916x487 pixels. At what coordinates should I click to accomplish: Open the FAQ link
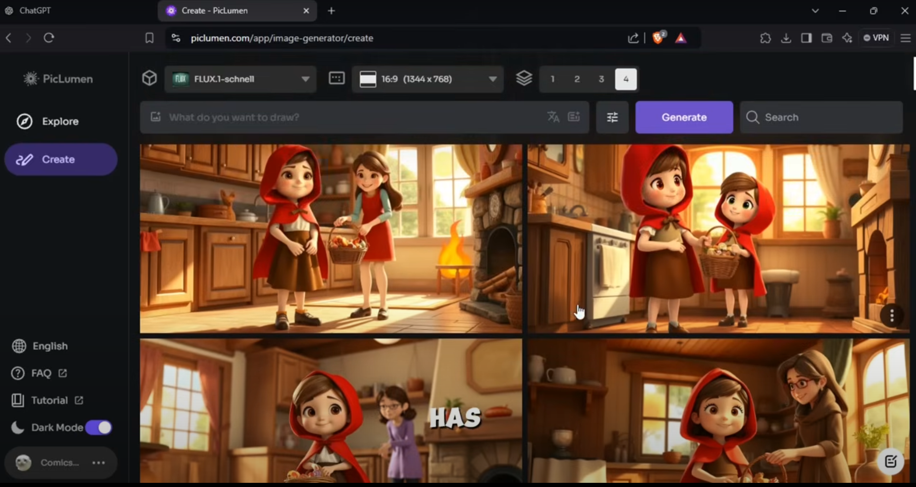coord(41,373)
